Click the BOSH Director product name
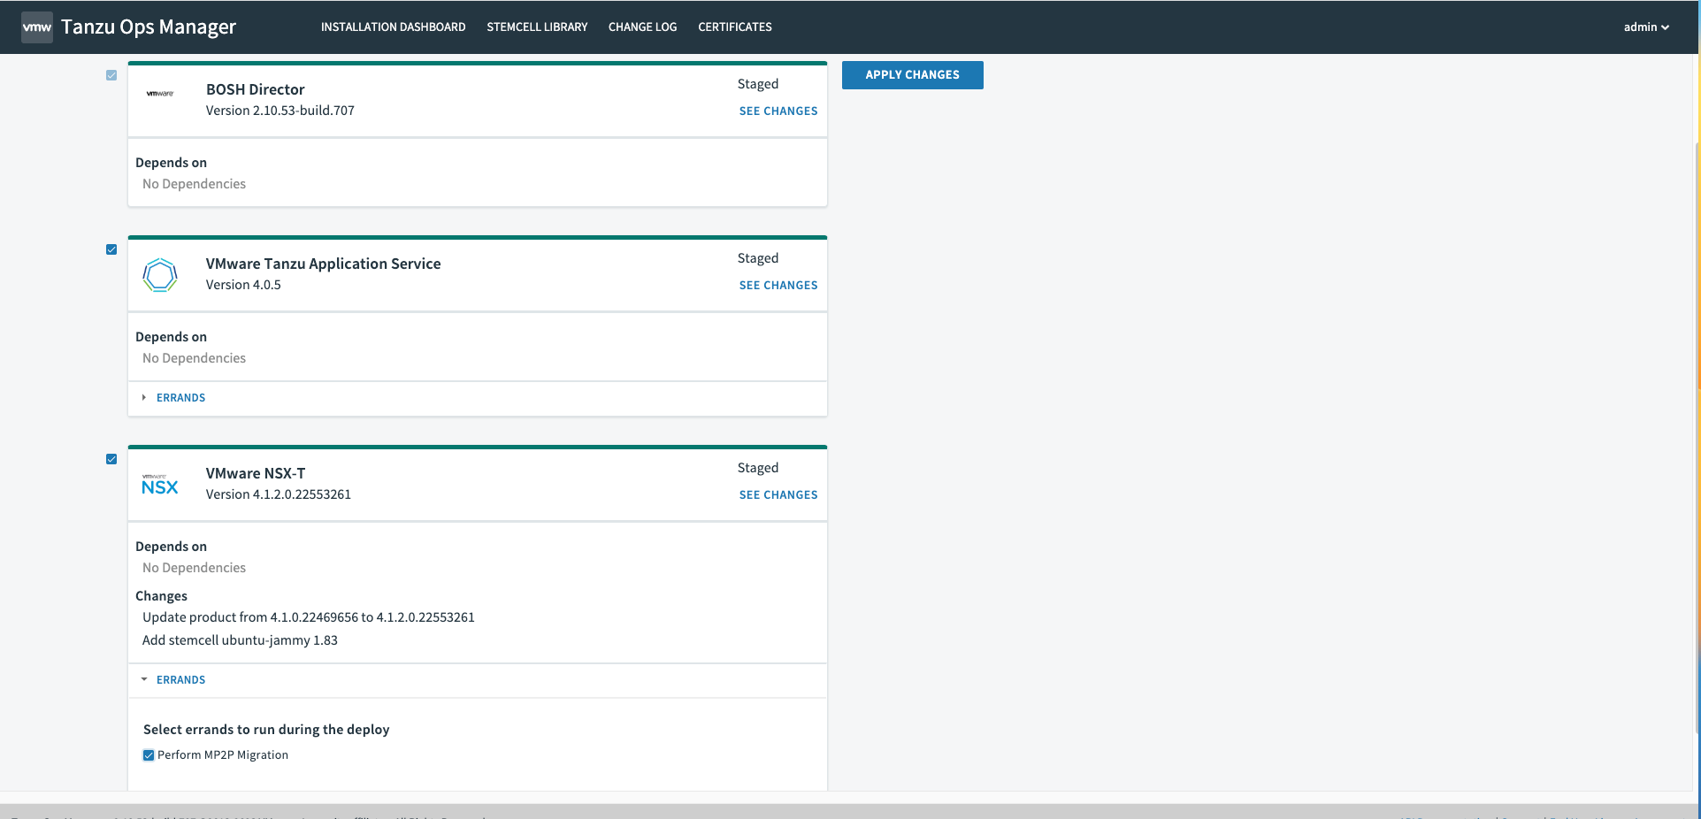This screenshot has width=1701, height=819. [x=255, y=89]
